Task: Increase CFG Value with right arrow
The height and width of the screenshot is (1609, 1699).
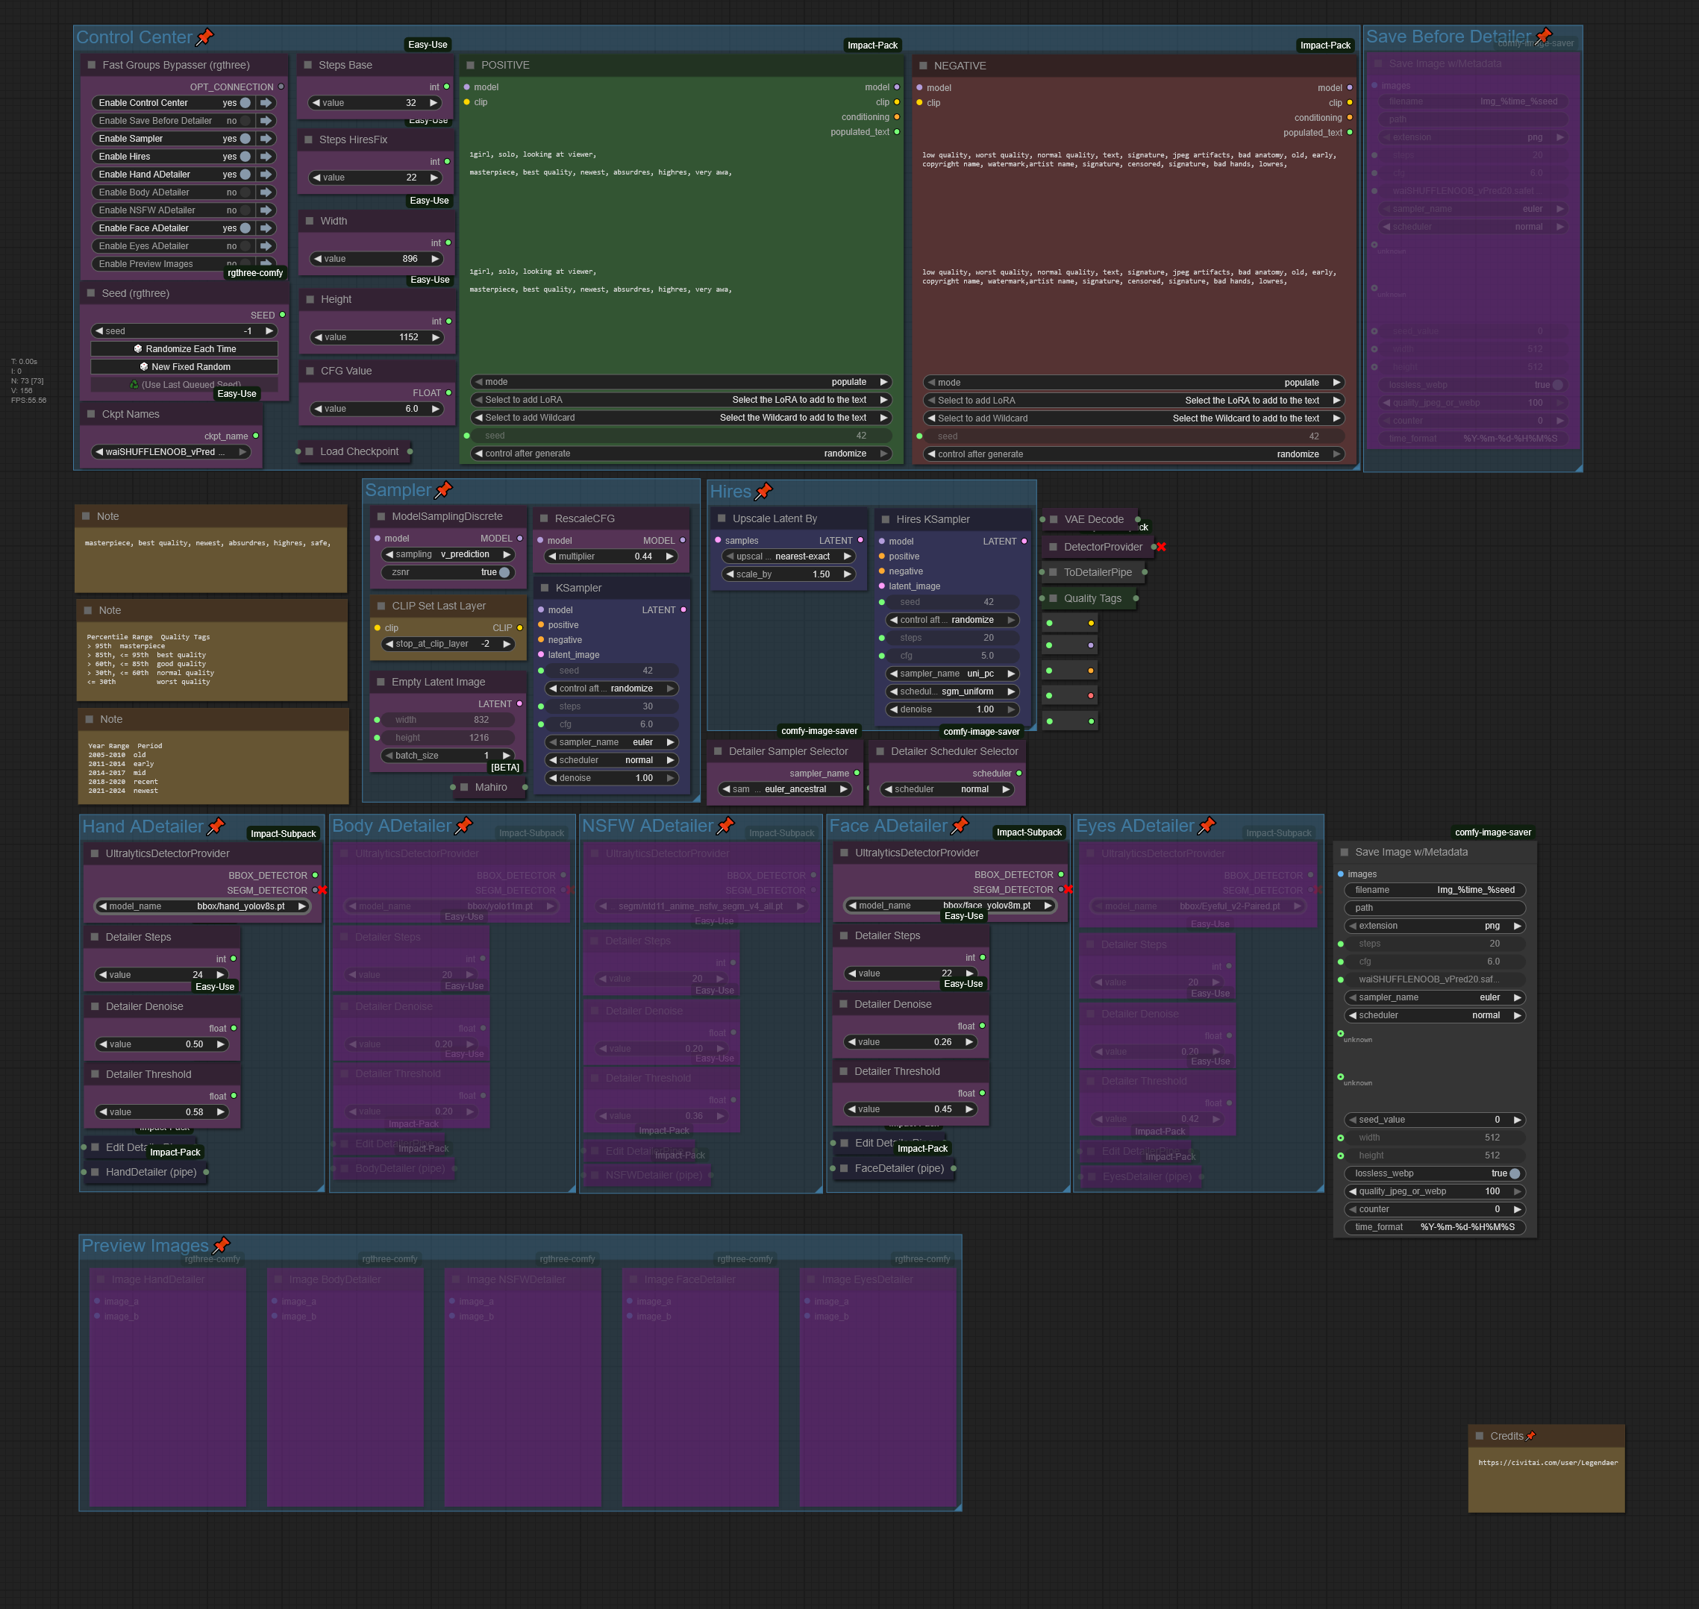Action: tap(436, 409)
